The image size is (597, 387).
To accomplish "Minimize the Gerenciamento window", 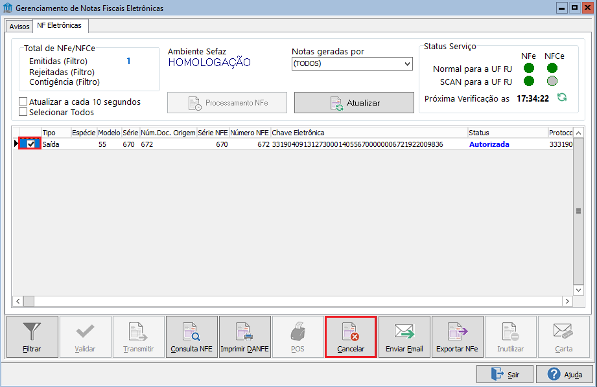I will click(x=562, y=8).
